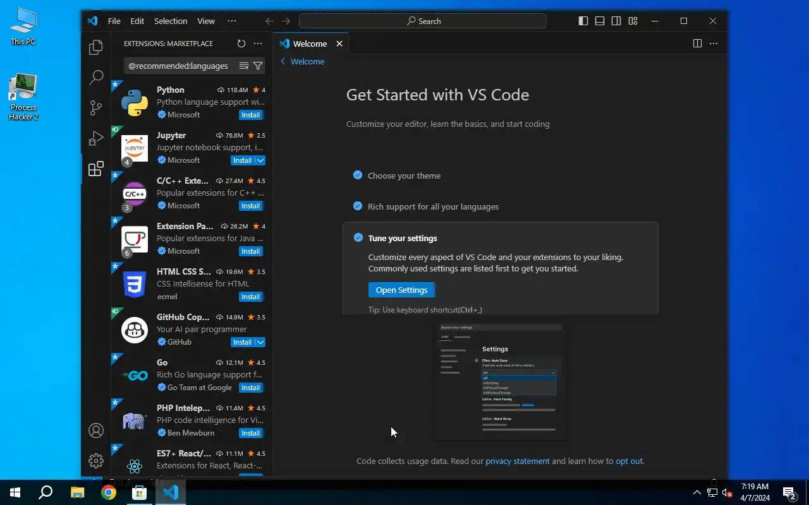Open the Manage gear icon
The image size is (809, 505).
point(96,461)
